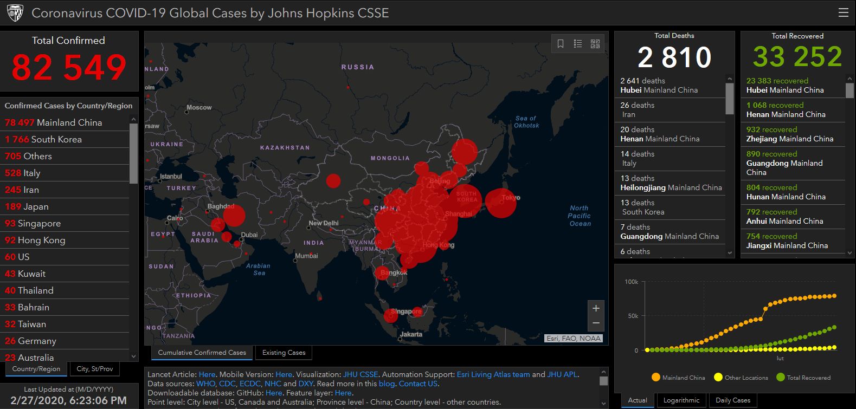
Task: Select the 60 US row
Action: pyautogui.click(x=65, y=257)
